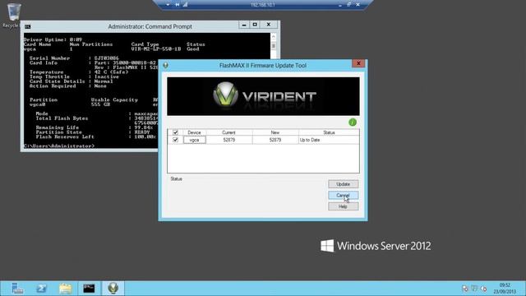Toggle the select-all checkbox in header row
Viewport: 526px width, 296px height.
pos(175,132)
